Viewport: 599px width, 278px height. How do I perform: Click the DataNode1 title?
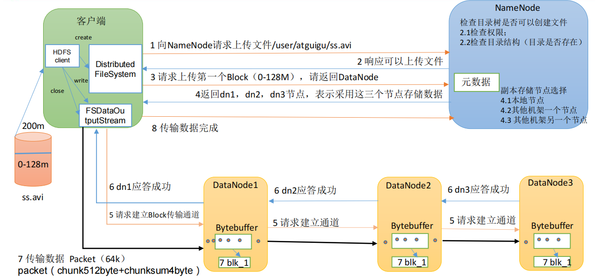tap(235, 185)
